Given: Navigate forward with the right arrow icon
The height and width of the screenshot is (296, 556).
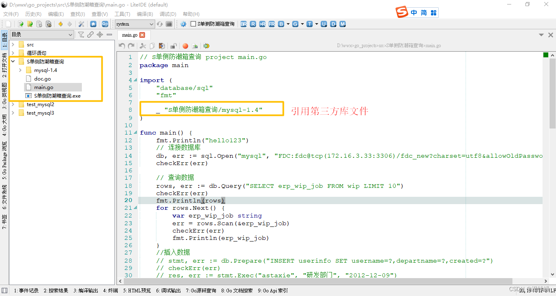Looking at the screenshot, I should click(70, 24).
